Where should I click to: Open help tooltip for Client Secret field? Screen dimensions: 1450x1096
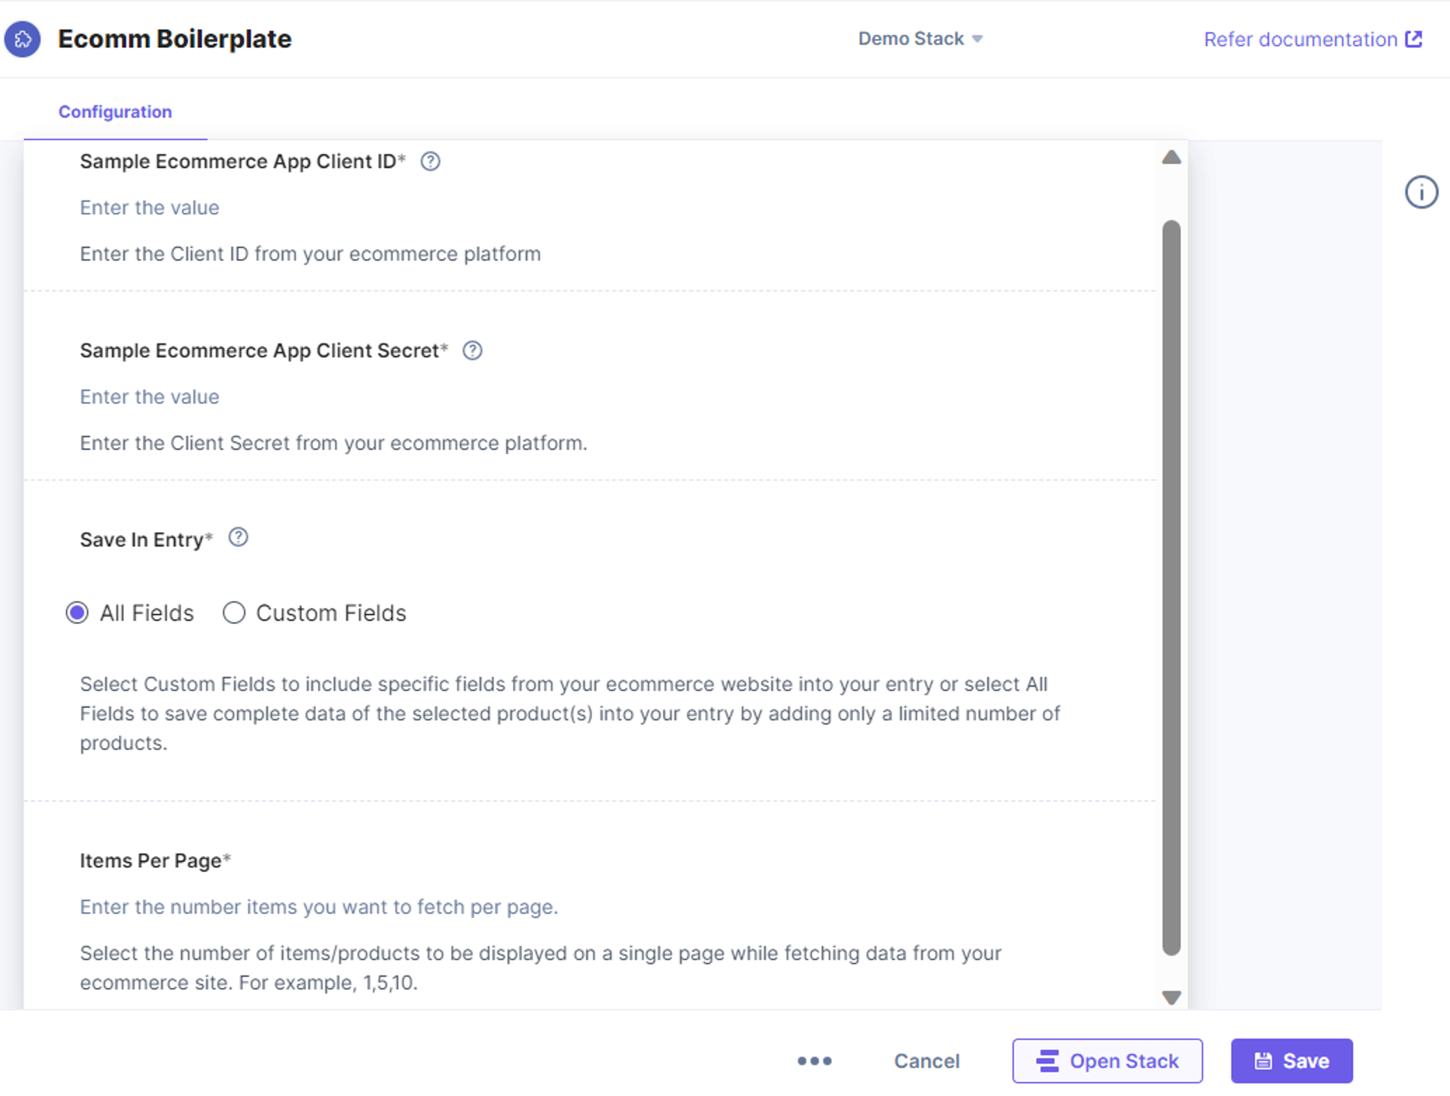[x=472, y=351]
